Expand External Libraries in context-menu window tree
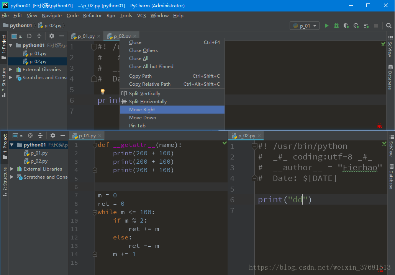This screenshot has height=275, width=395. [11, 70]
